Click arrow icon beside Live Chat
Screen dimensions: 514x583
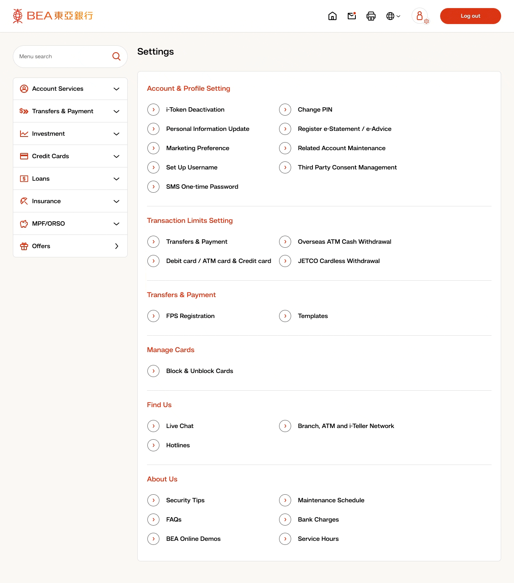(153, 426)
